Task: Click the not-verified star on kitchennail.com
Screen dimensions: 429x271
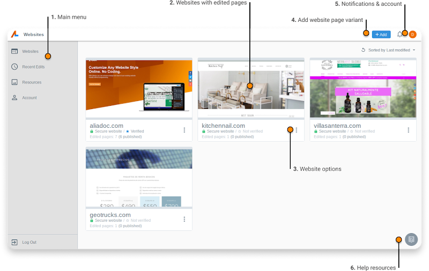Action: pos(240,131)
